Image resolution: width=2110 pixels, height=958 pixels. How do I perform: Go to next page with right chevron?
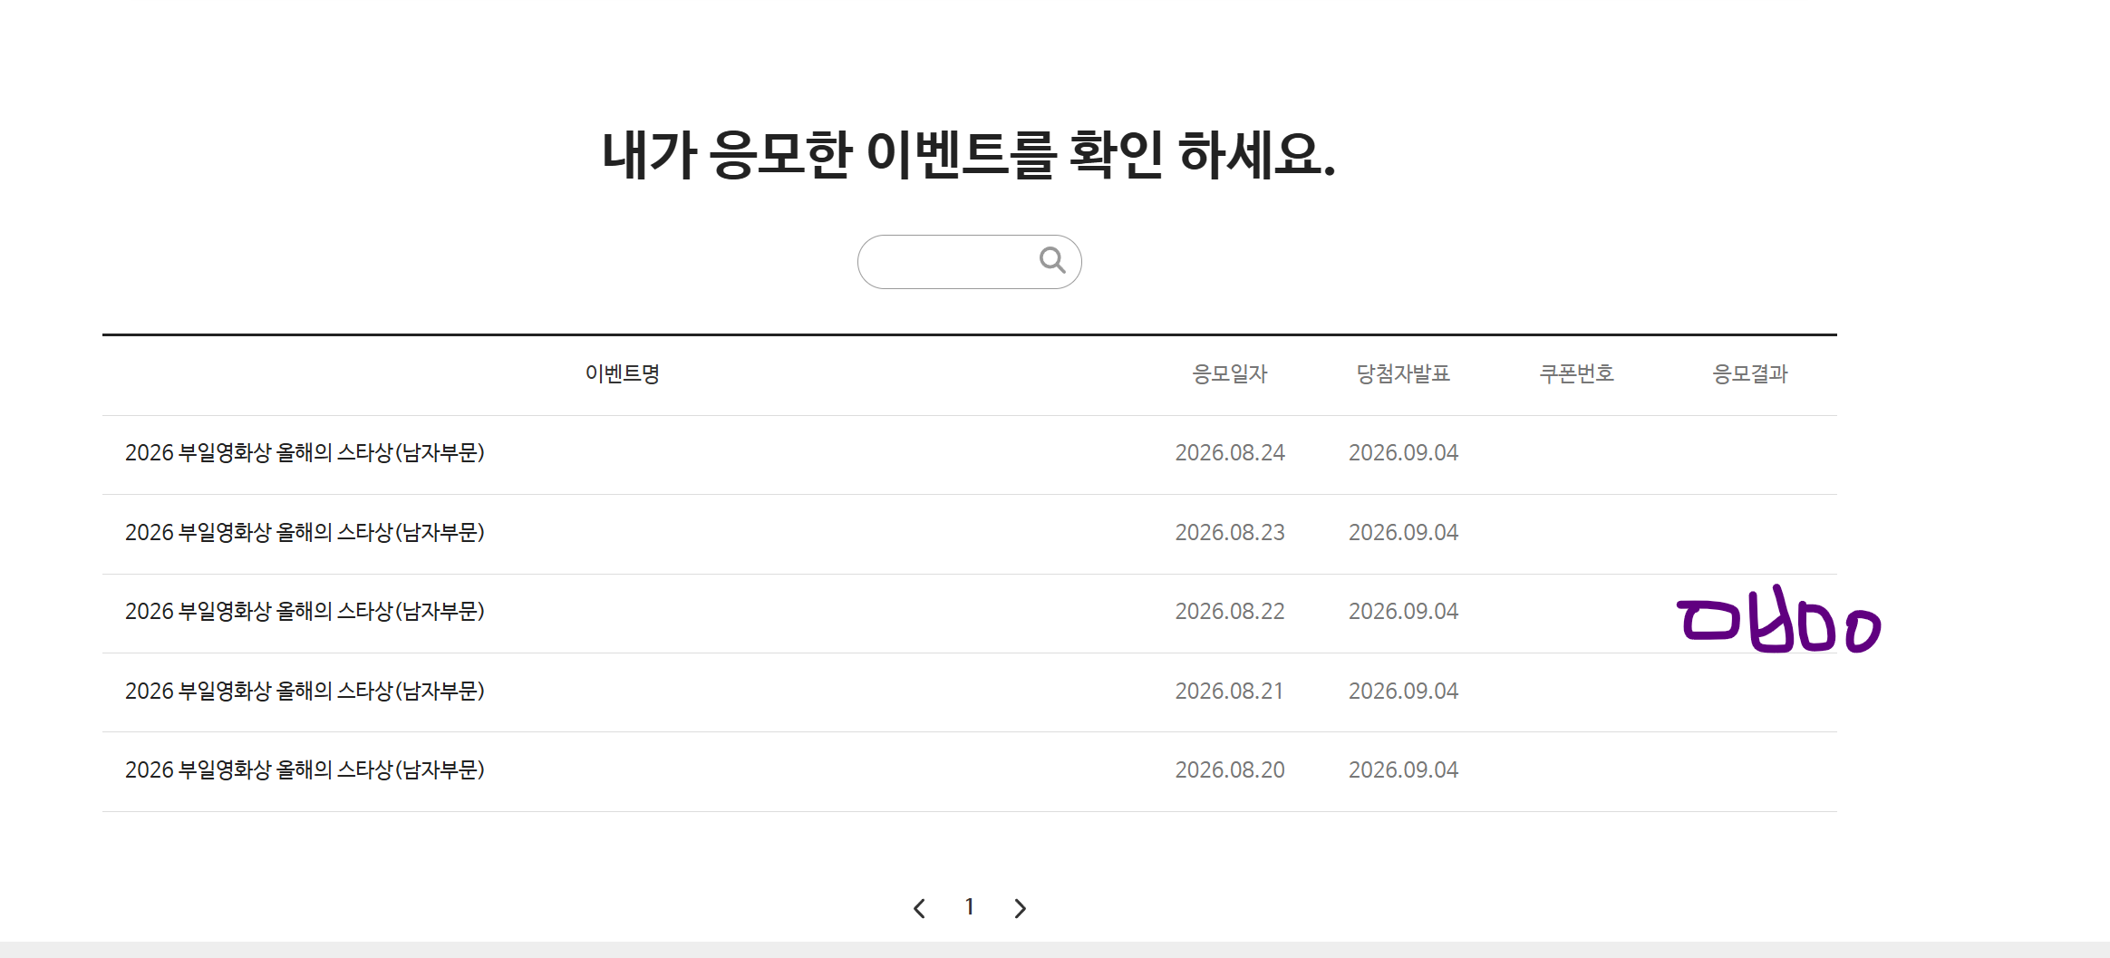(1020, 908)
